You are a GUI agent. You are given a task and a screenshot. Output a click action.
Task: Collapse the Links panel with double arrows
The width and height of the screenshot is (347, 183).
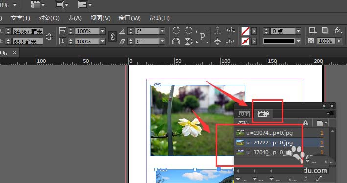point(324,106)
